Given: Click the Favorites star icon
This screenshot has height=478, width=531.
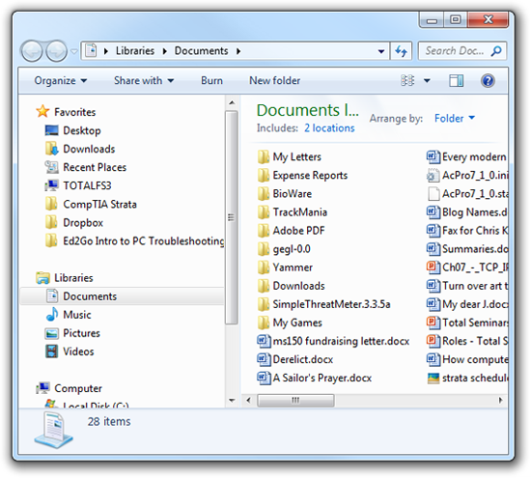Looking at the screenshot, I should pyautogui.click(x=42, y=111).
